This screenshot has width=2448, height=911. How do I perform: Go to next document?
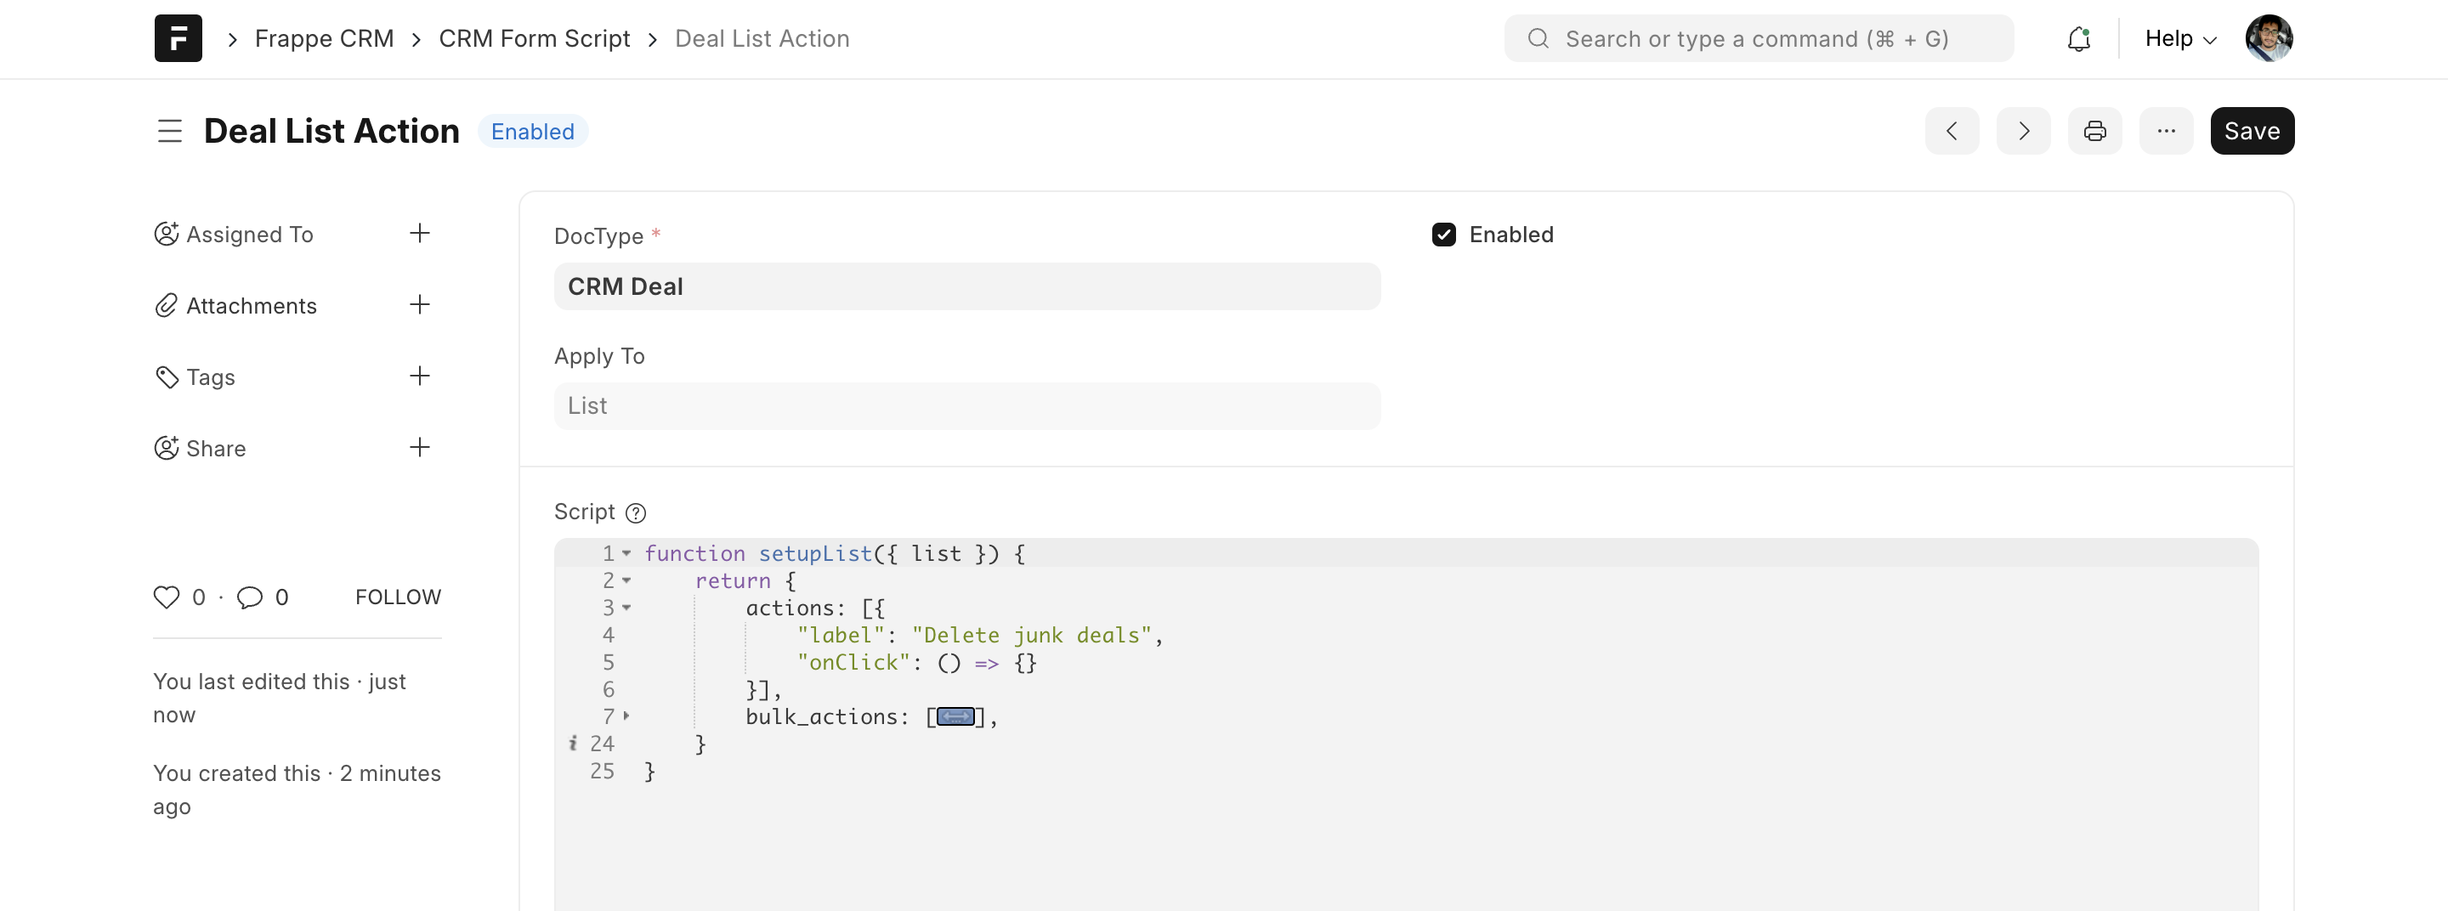[x=2023, y=131]
